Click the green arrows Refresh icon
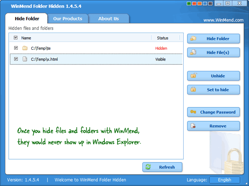 tap(148, 167)
